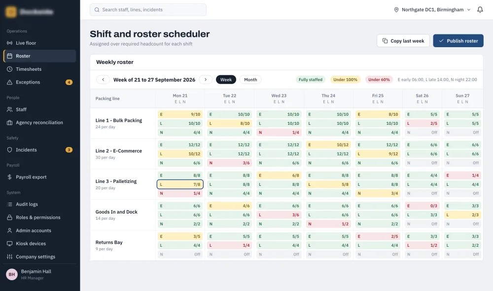
Task: Click the Audit logs list icon
Action: coord(10,204)
